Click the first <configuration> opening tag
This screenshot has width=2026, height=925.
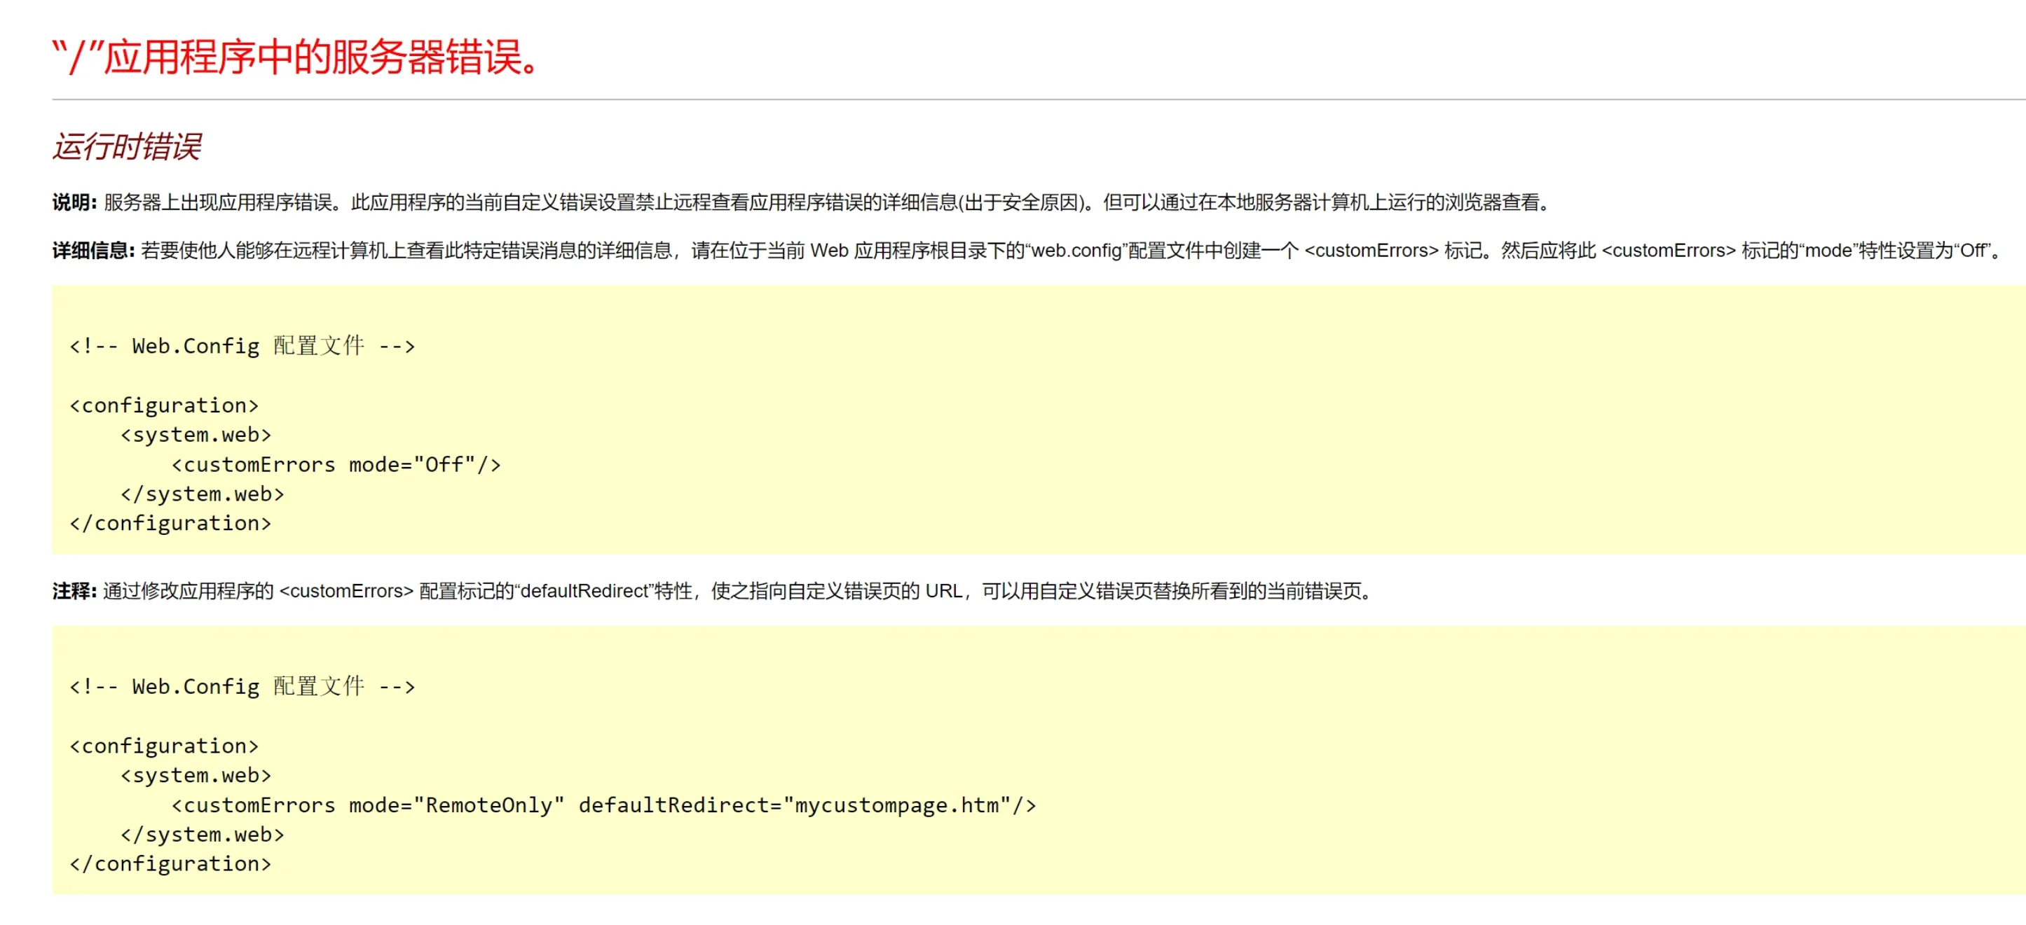tap(163, 405)
